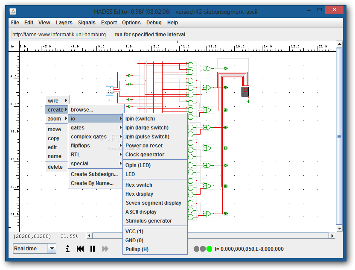Choose name from the popup menu
This screenshot has width=355, height=270.
57,156
